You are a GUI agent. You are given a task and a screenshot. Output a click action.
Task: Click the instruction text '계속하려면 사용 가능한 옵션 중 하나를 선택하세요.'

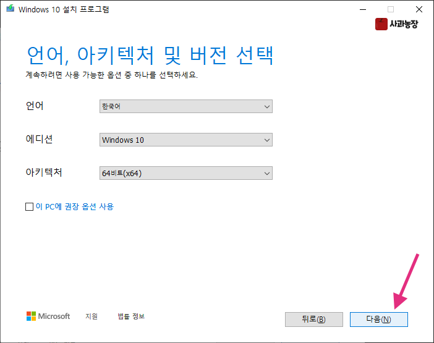pyautogui.click(x=111, y=75)
